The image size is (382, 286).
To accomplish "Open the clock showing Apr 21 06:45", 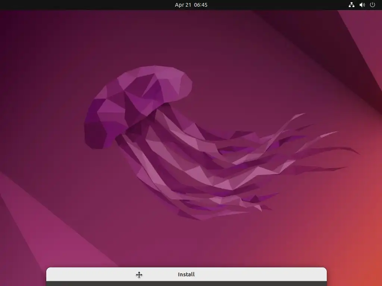I will tap(191, 5).
